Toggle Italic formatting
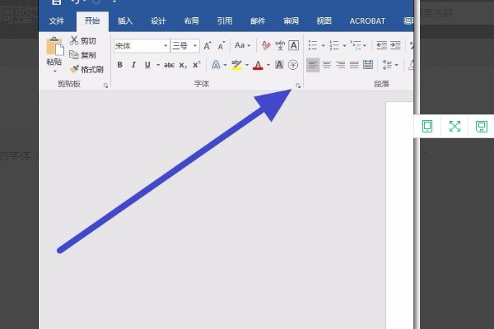The width and height of the screenshot is (494, 329). [133, 64]
